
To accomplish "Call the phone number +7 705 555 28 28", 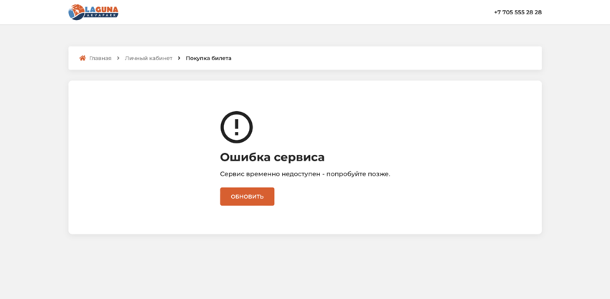I will [518, 12].
